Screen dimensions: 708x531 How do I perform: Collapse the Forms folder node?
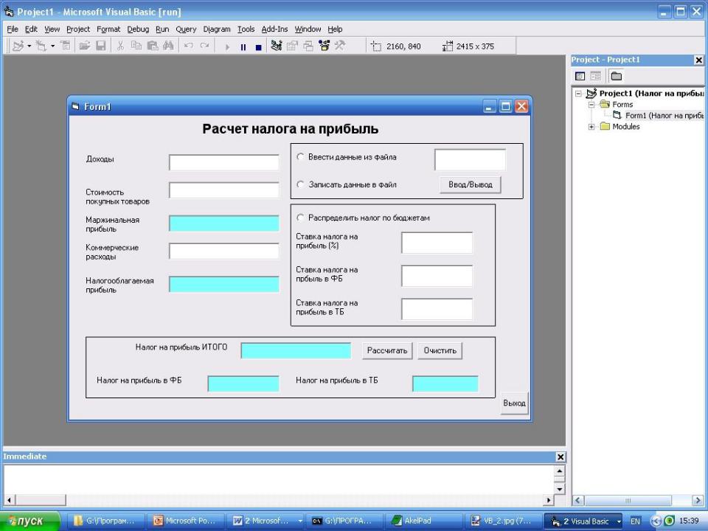point(591,104)
